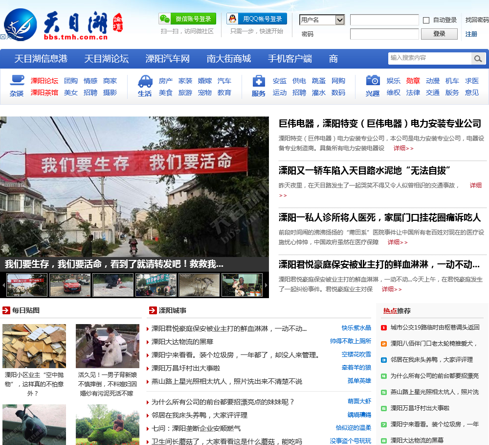Click the search box 输入搜索内容
Image resolution: width=489 pixels, height=445 pixels.
point(430,58)
